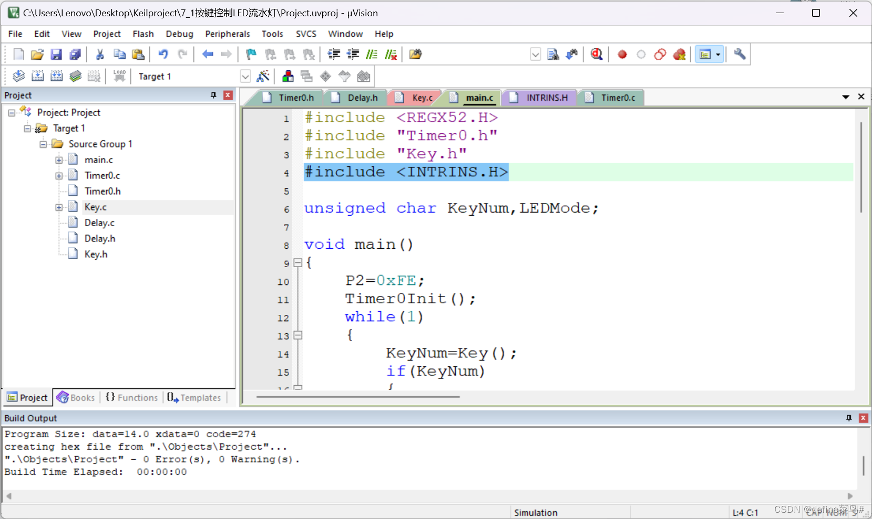The width and height of the screenshot is (872, 519).
Task: Click Build Output scroll right arrow
Action: point(850,496)
